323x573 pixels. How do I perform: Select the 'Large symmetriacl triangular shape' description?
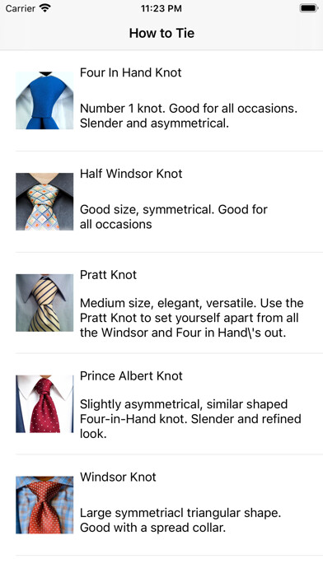[x=180, y=520]
